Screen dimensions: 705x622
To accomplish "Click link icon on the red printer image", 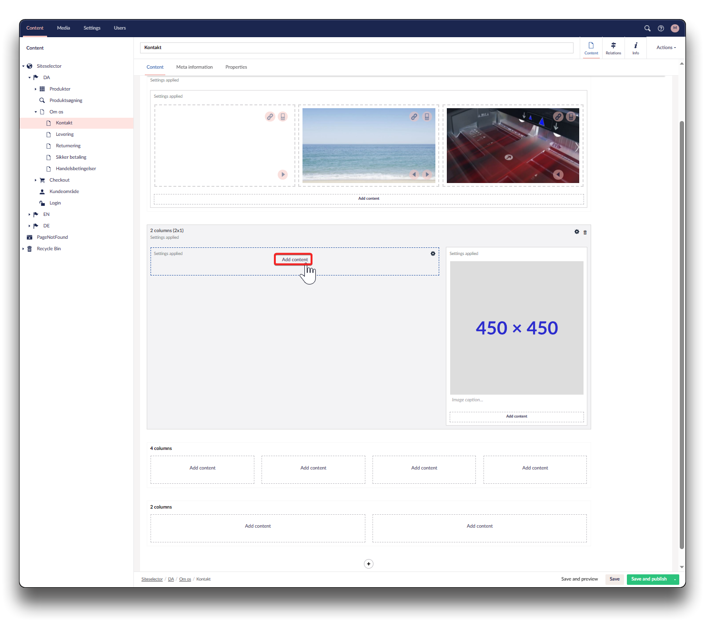I will [x=558, y=116].
